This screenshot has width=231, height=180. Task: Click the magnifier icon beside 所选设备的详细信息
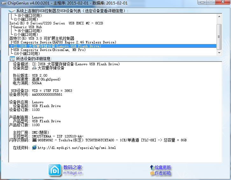pos(12,59)
